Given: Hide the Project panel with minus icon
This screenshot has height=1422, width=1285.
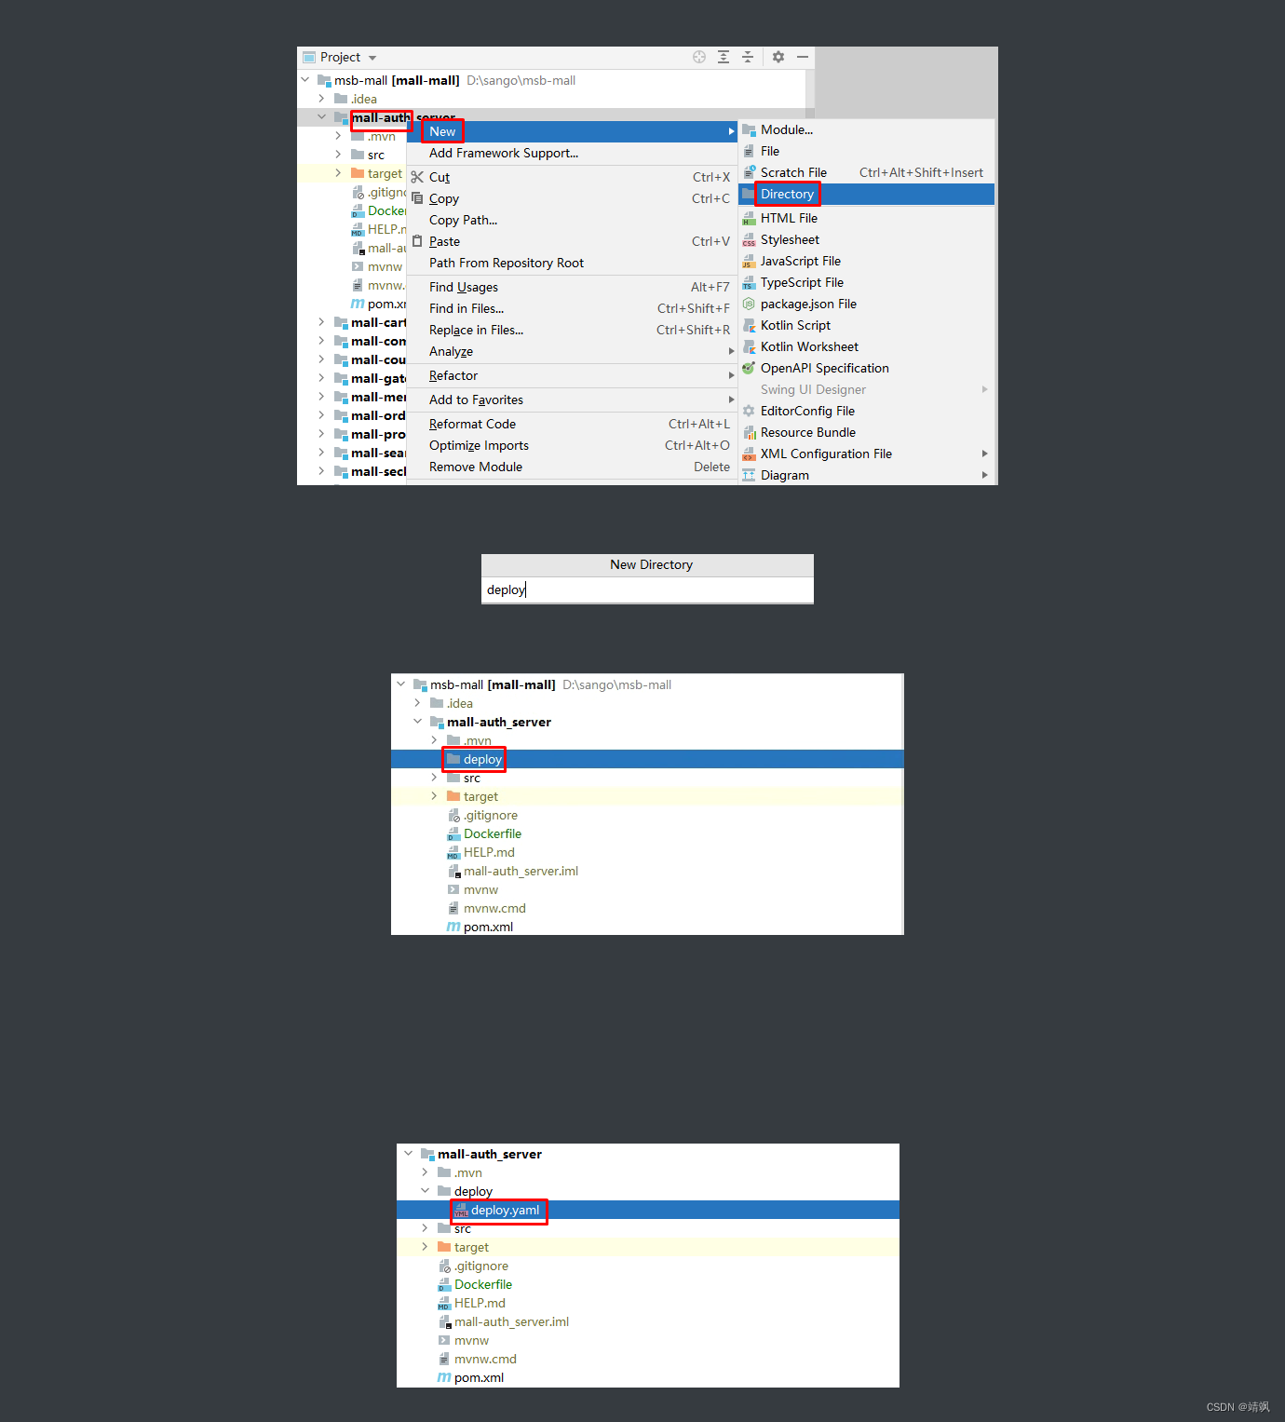Looking at the screenshot, I should coord(803,57).
